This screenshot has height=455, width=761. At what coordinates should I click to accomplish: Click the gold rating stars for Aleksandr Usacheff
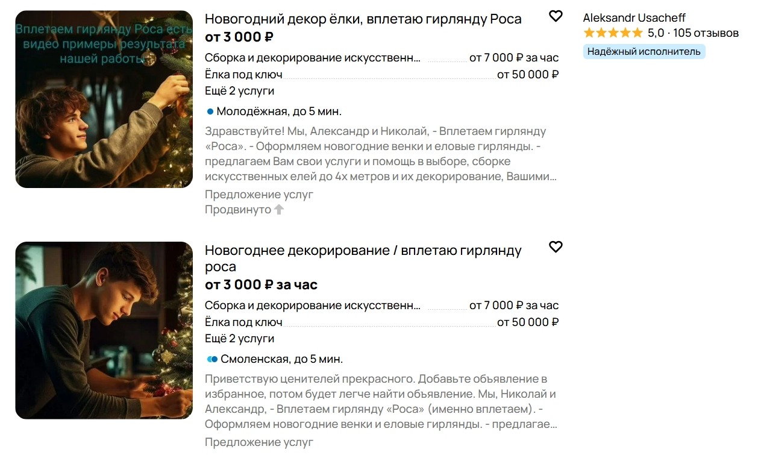click(613, 33)
